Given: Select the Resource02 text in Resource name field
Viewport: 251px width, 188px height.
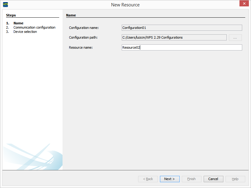Looking at the screenshot, I should pyautogui.click(x=131, y=47).
